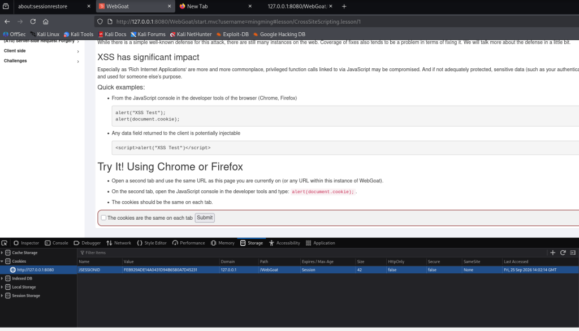Open the Kali Tools bookmark
579x331 pixels.
[79, 34]
